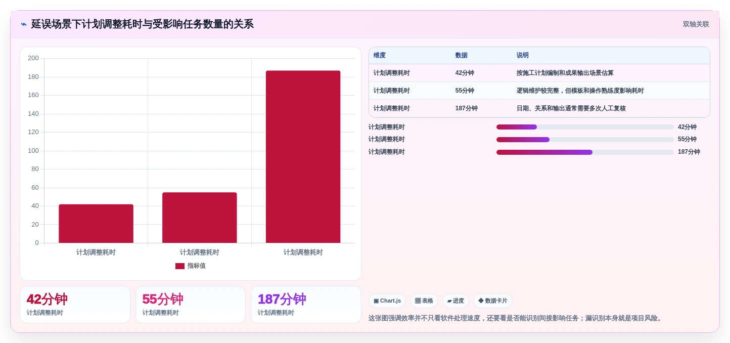Click the 42分钟 value beside the progress bar

coord(688,127)
